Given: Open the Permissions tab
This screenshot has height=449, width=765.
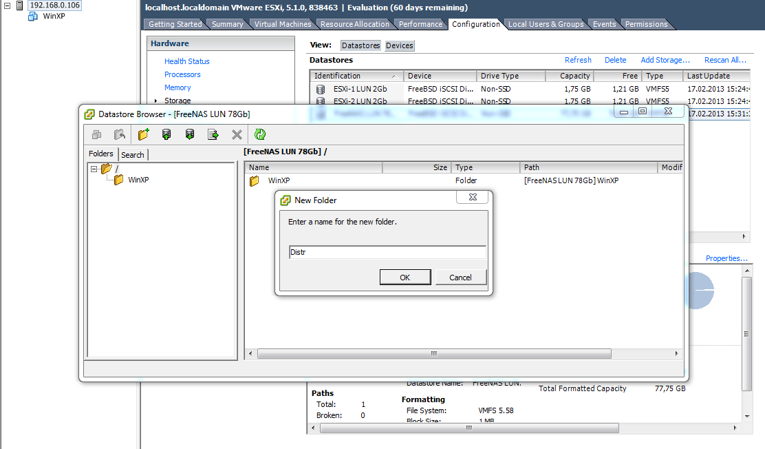Looking at the screenshot, I should [647, 24].
